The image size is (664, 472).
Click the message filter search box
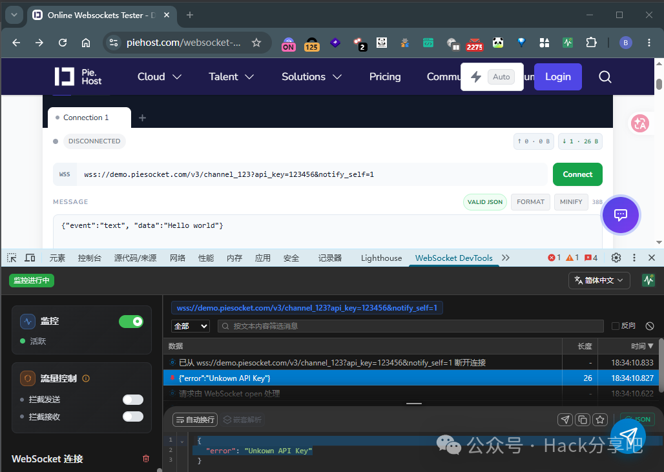point(410,326)
